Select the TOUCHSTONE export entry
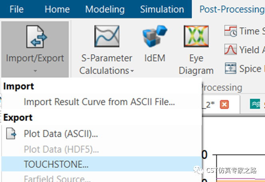The image size is (265, 182). coord(102,164)
